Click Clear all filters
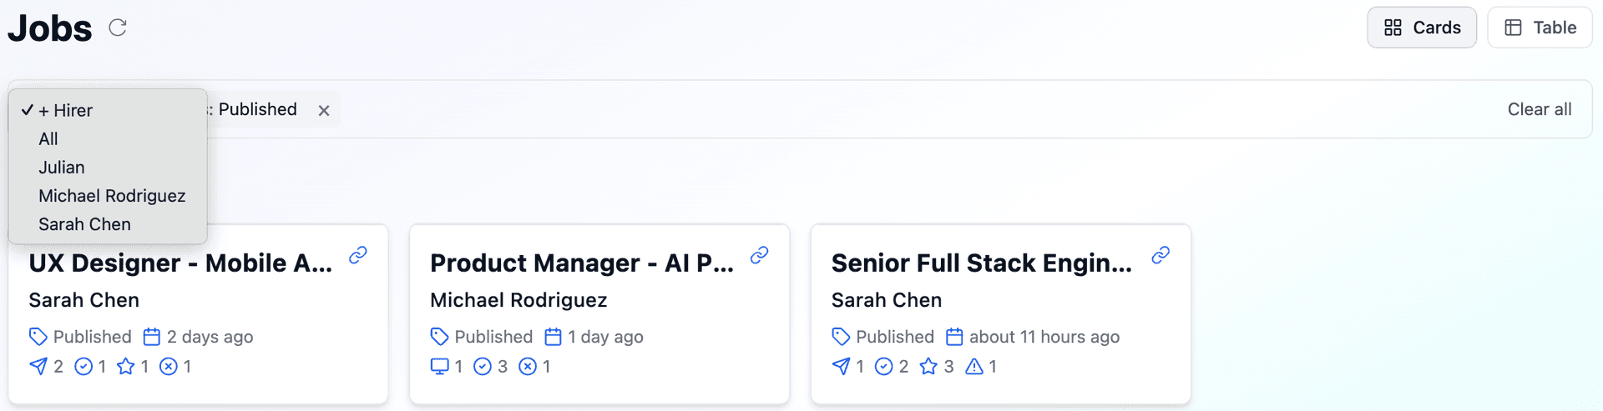 click(x=1539, y=109)
